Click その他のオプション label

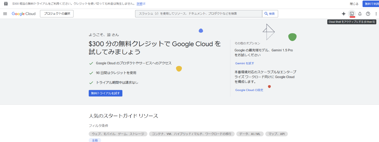pyautogui.click(x=247, y=43)
